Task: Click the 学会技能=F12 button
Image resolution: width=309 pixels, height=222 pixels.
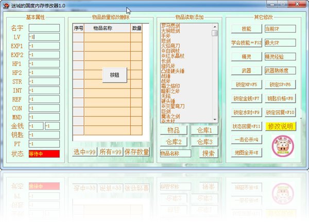Action: tap(247, 43)
